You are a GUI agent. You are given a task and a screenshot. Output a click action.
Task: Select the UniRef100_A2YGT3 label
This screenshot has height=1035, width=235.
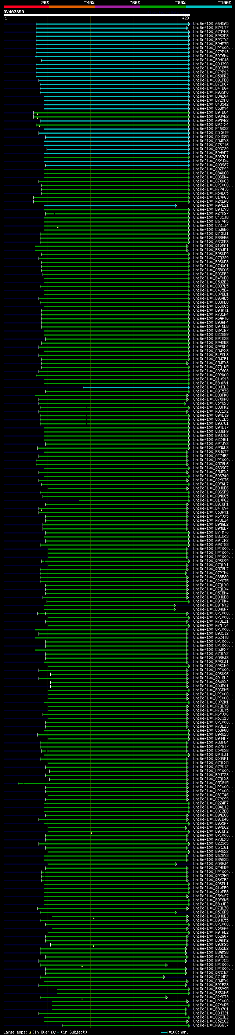(211, 997)
